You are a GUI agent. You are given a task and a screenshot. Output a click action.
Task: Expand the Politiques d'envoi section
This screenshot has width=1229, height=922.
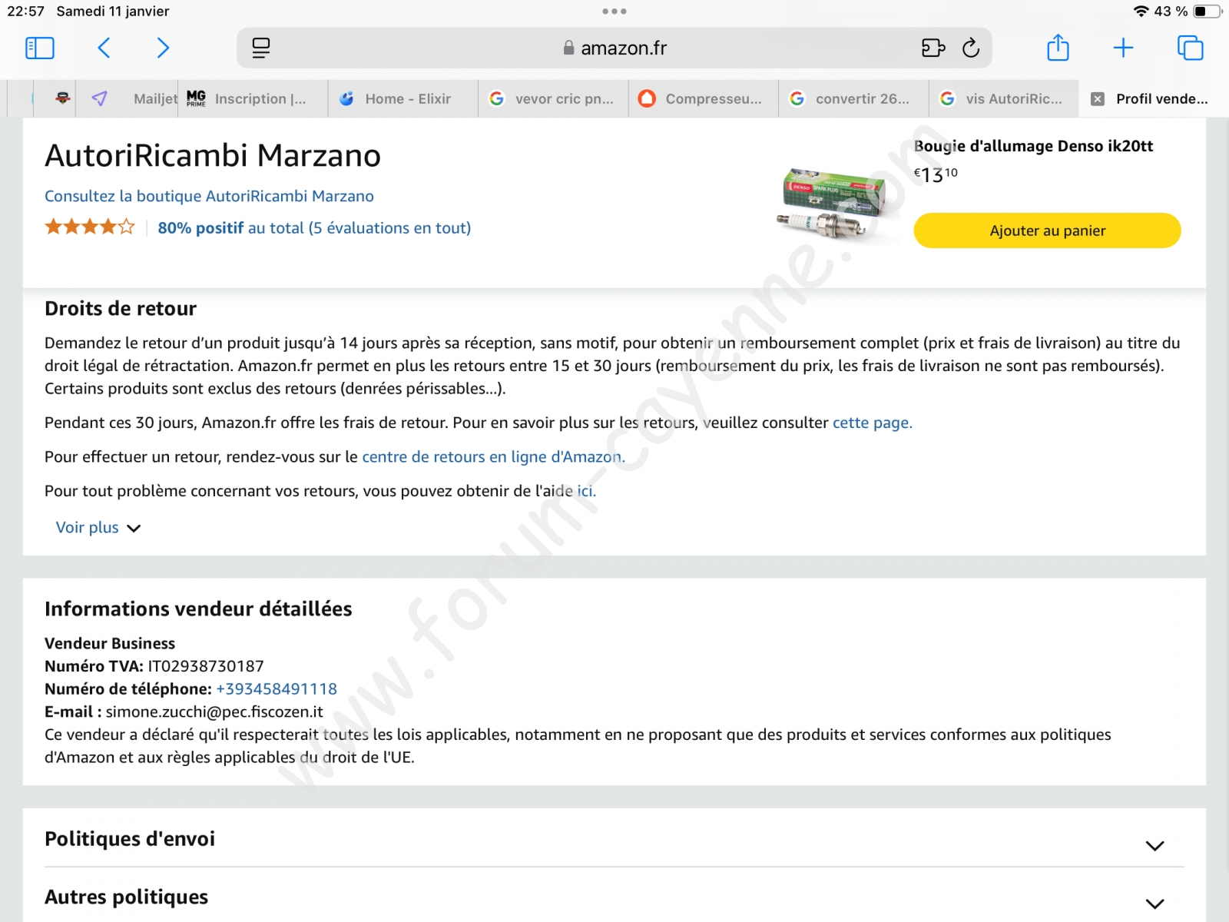(614, 839)
